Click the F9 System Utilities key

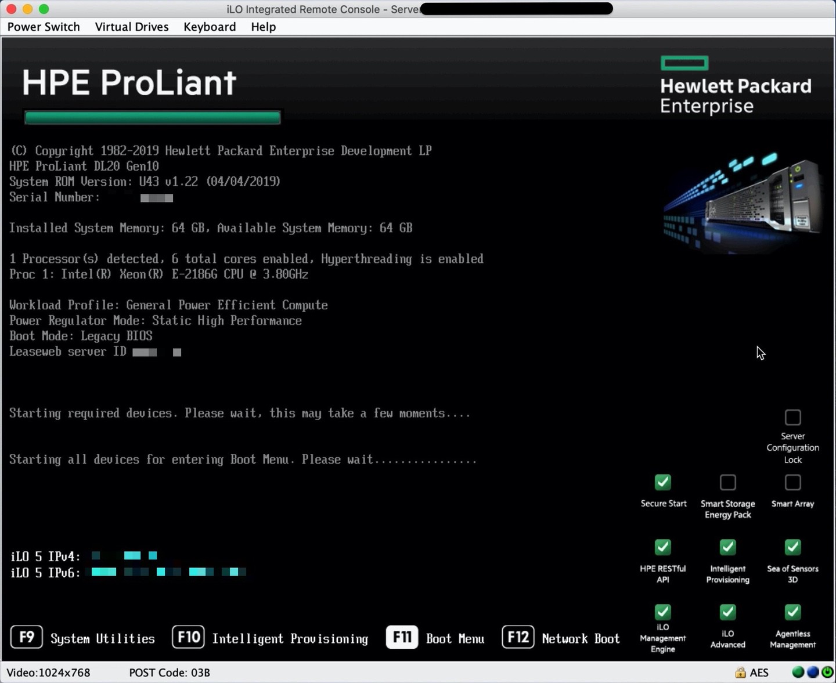click(27, 637)
